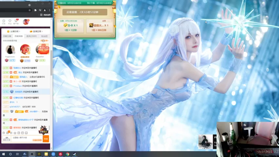Open yellow folder-style app on taskbar
The width and height of the screenshot is (279, 157).
[x=46, y=154]
